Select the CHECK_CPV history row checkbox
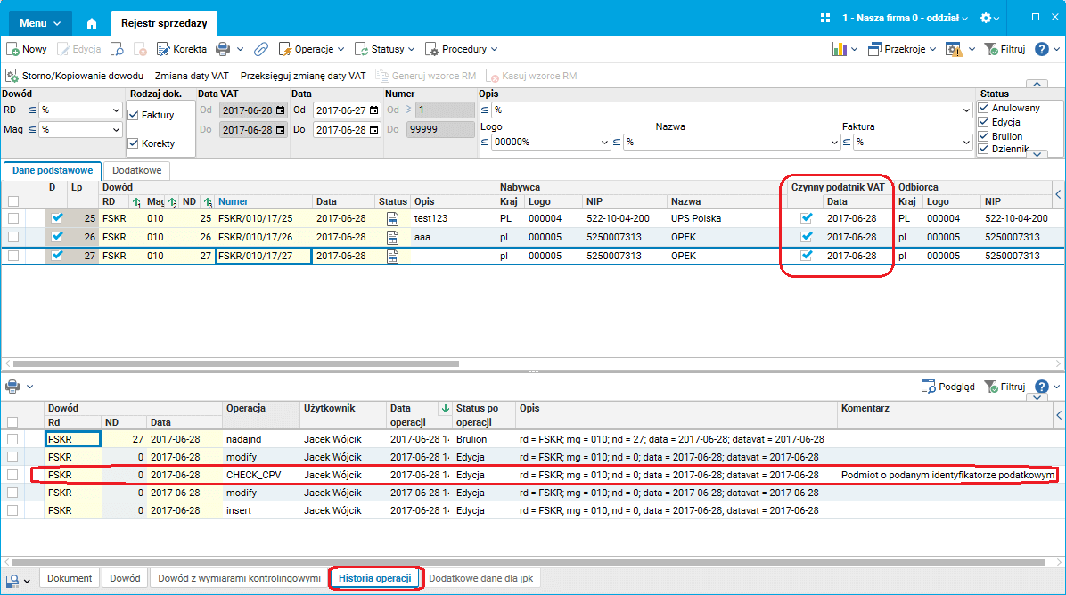The height and width of the screenshot is (595, 1066). (12, 475)
